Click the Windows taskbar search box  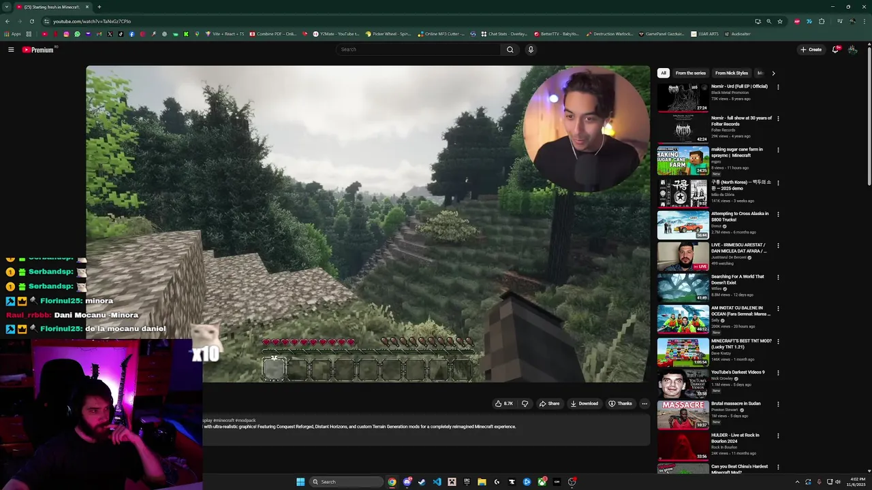(345, 482)
